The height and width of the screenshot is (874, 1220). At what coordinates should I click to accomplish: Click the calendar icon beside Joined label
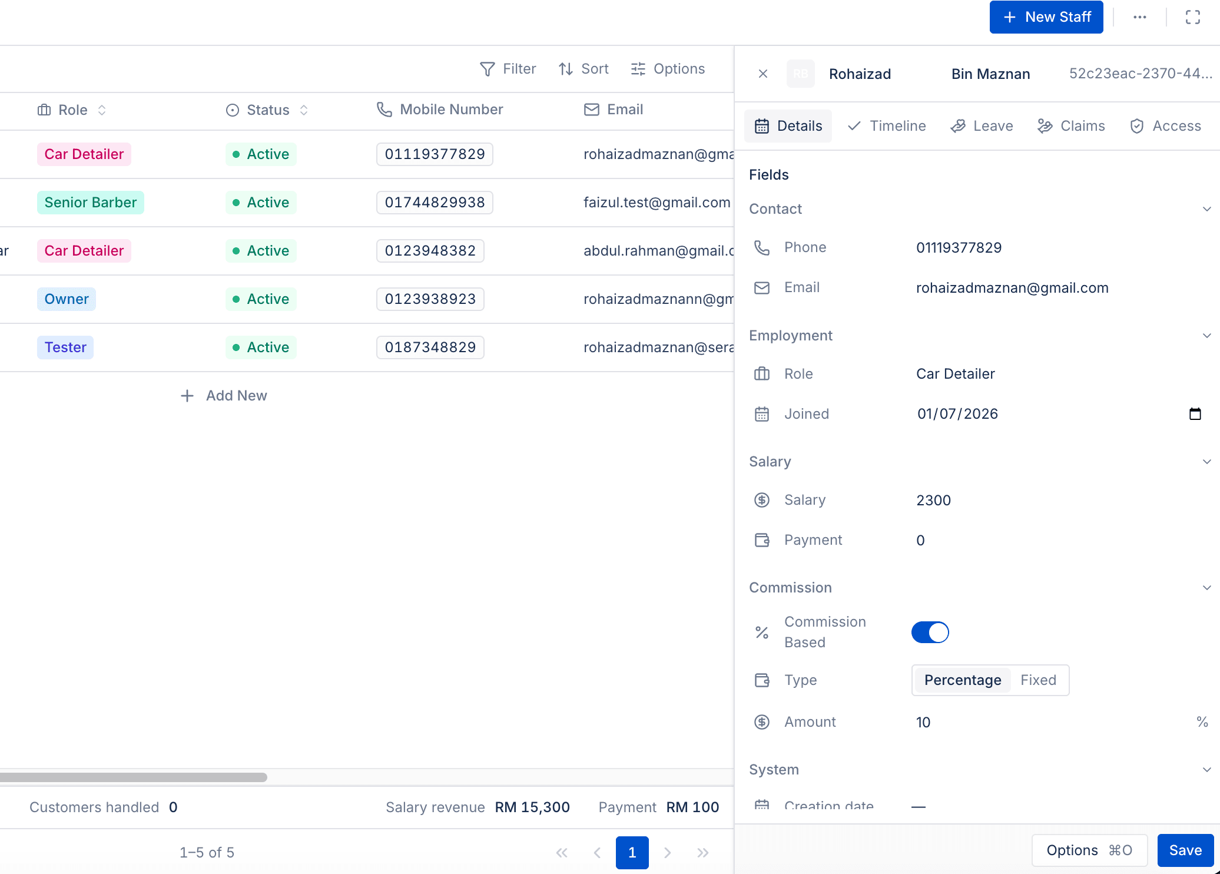[762, 414]
